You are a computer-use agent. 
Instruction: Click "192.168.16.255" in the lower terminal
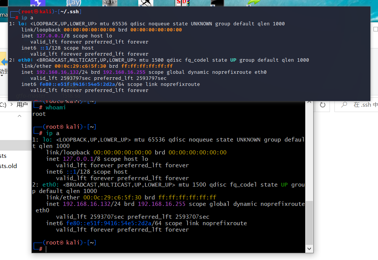161,204
